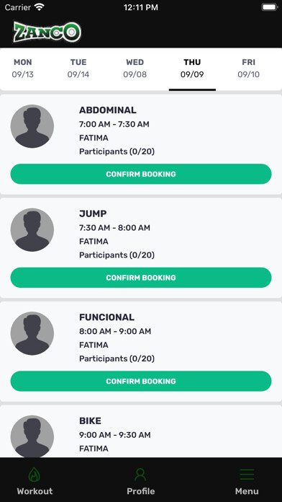Tap Participants (0/20) under Funcional class
The image size is (282, 502).
pos(117,358)
